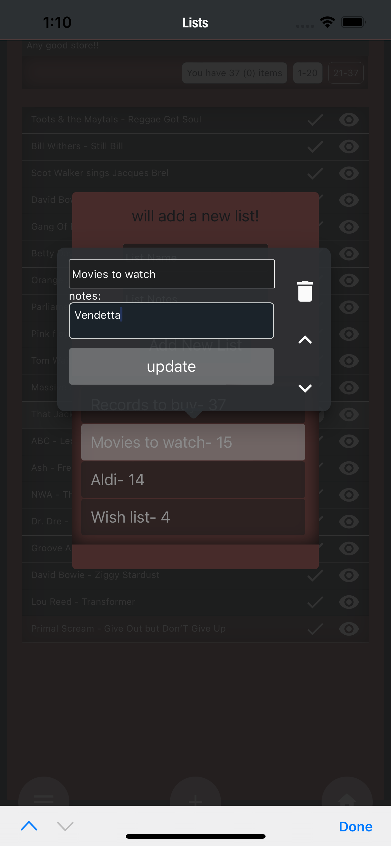Show items 21-37 page
The width and height of the screenshot is (391, 846).
click(x=346, y=73)
